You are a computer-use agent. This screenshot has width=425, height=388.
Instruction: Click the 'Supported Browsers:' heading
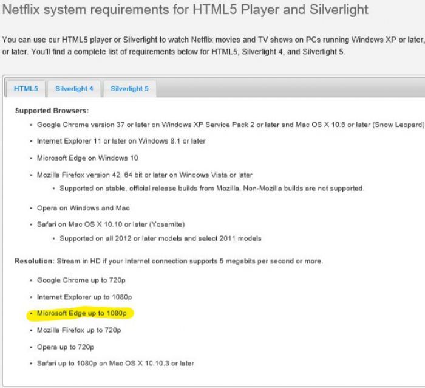point(52,111)
